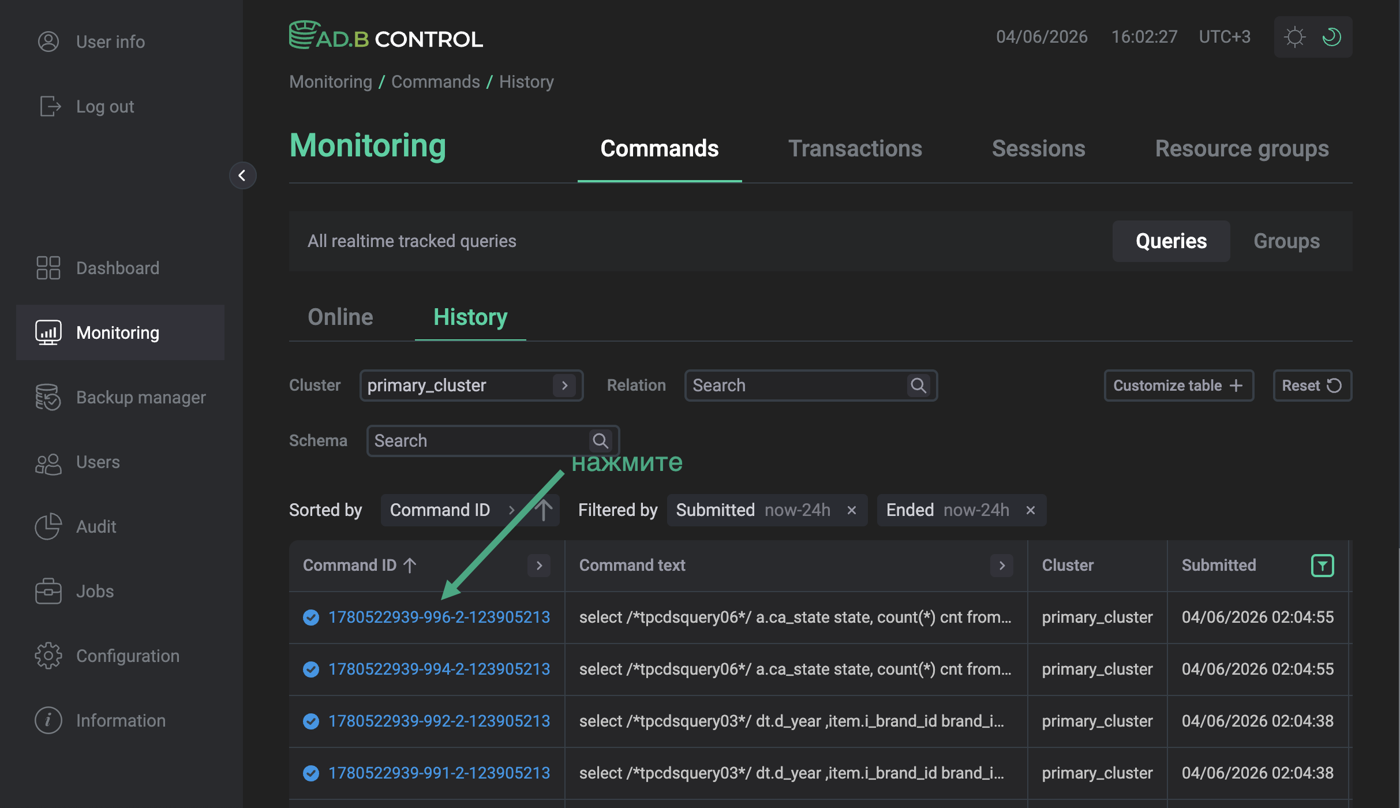Open Backup manager menu label
The width and height of the screenshot is (1400, 808).
141,397
